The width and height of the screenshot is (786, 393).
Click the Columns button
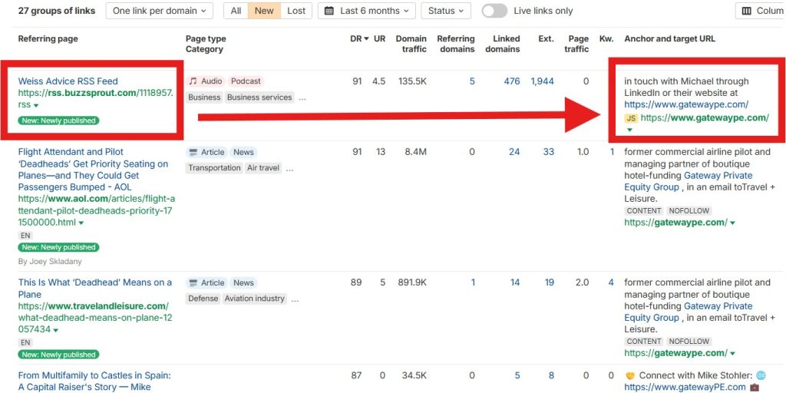point(762,11)
